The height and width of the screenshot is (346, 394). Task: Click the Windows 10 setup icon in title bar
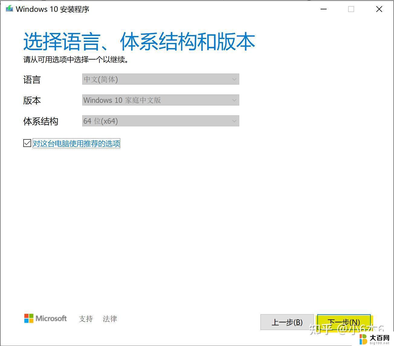tap(9, 9)
